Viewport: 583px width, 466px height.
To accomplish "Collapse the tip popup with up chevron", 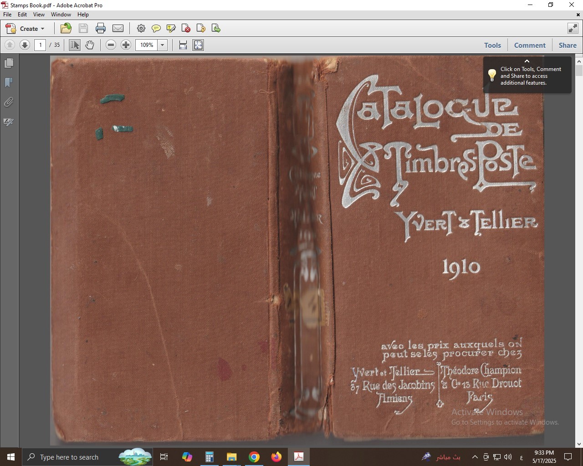I will [527, 61].
